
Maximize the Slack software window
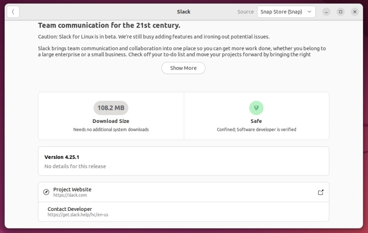point(340,12)
